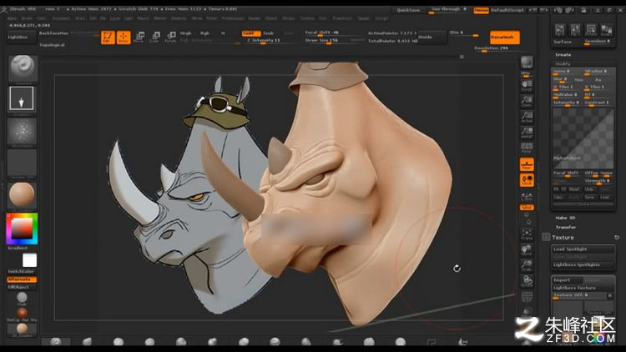The height and width of the screenshot is (352, 626).
Task: Activate Edit mode button
Action: (x=108, y=38)
